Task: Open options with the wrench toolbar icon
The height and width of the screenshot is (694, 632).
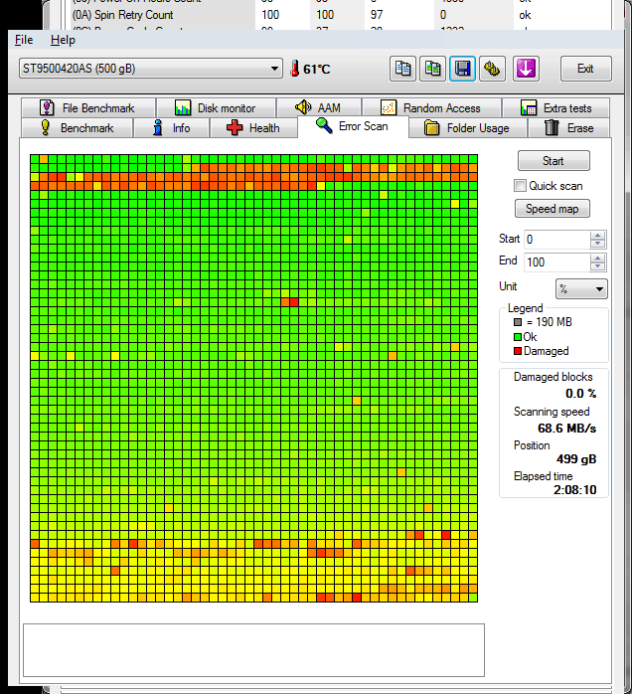Action: pos(492,69)
